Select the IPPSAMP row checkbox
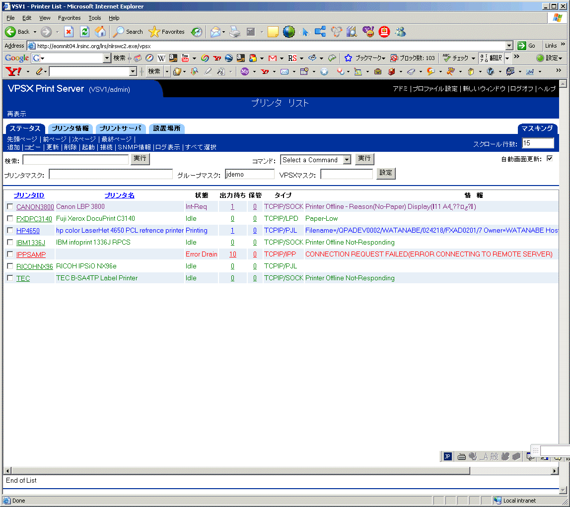This screenshot has height=507, width=570. coord(10,254)
